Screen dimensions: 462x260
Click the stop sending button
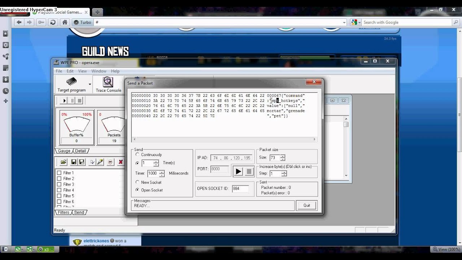[x=249, y=171]
